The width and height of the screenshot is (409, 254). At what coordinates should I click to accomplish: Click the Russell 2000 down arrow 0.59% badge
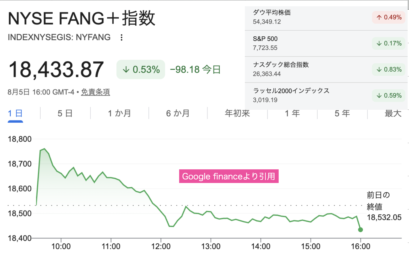click(389, 95)
